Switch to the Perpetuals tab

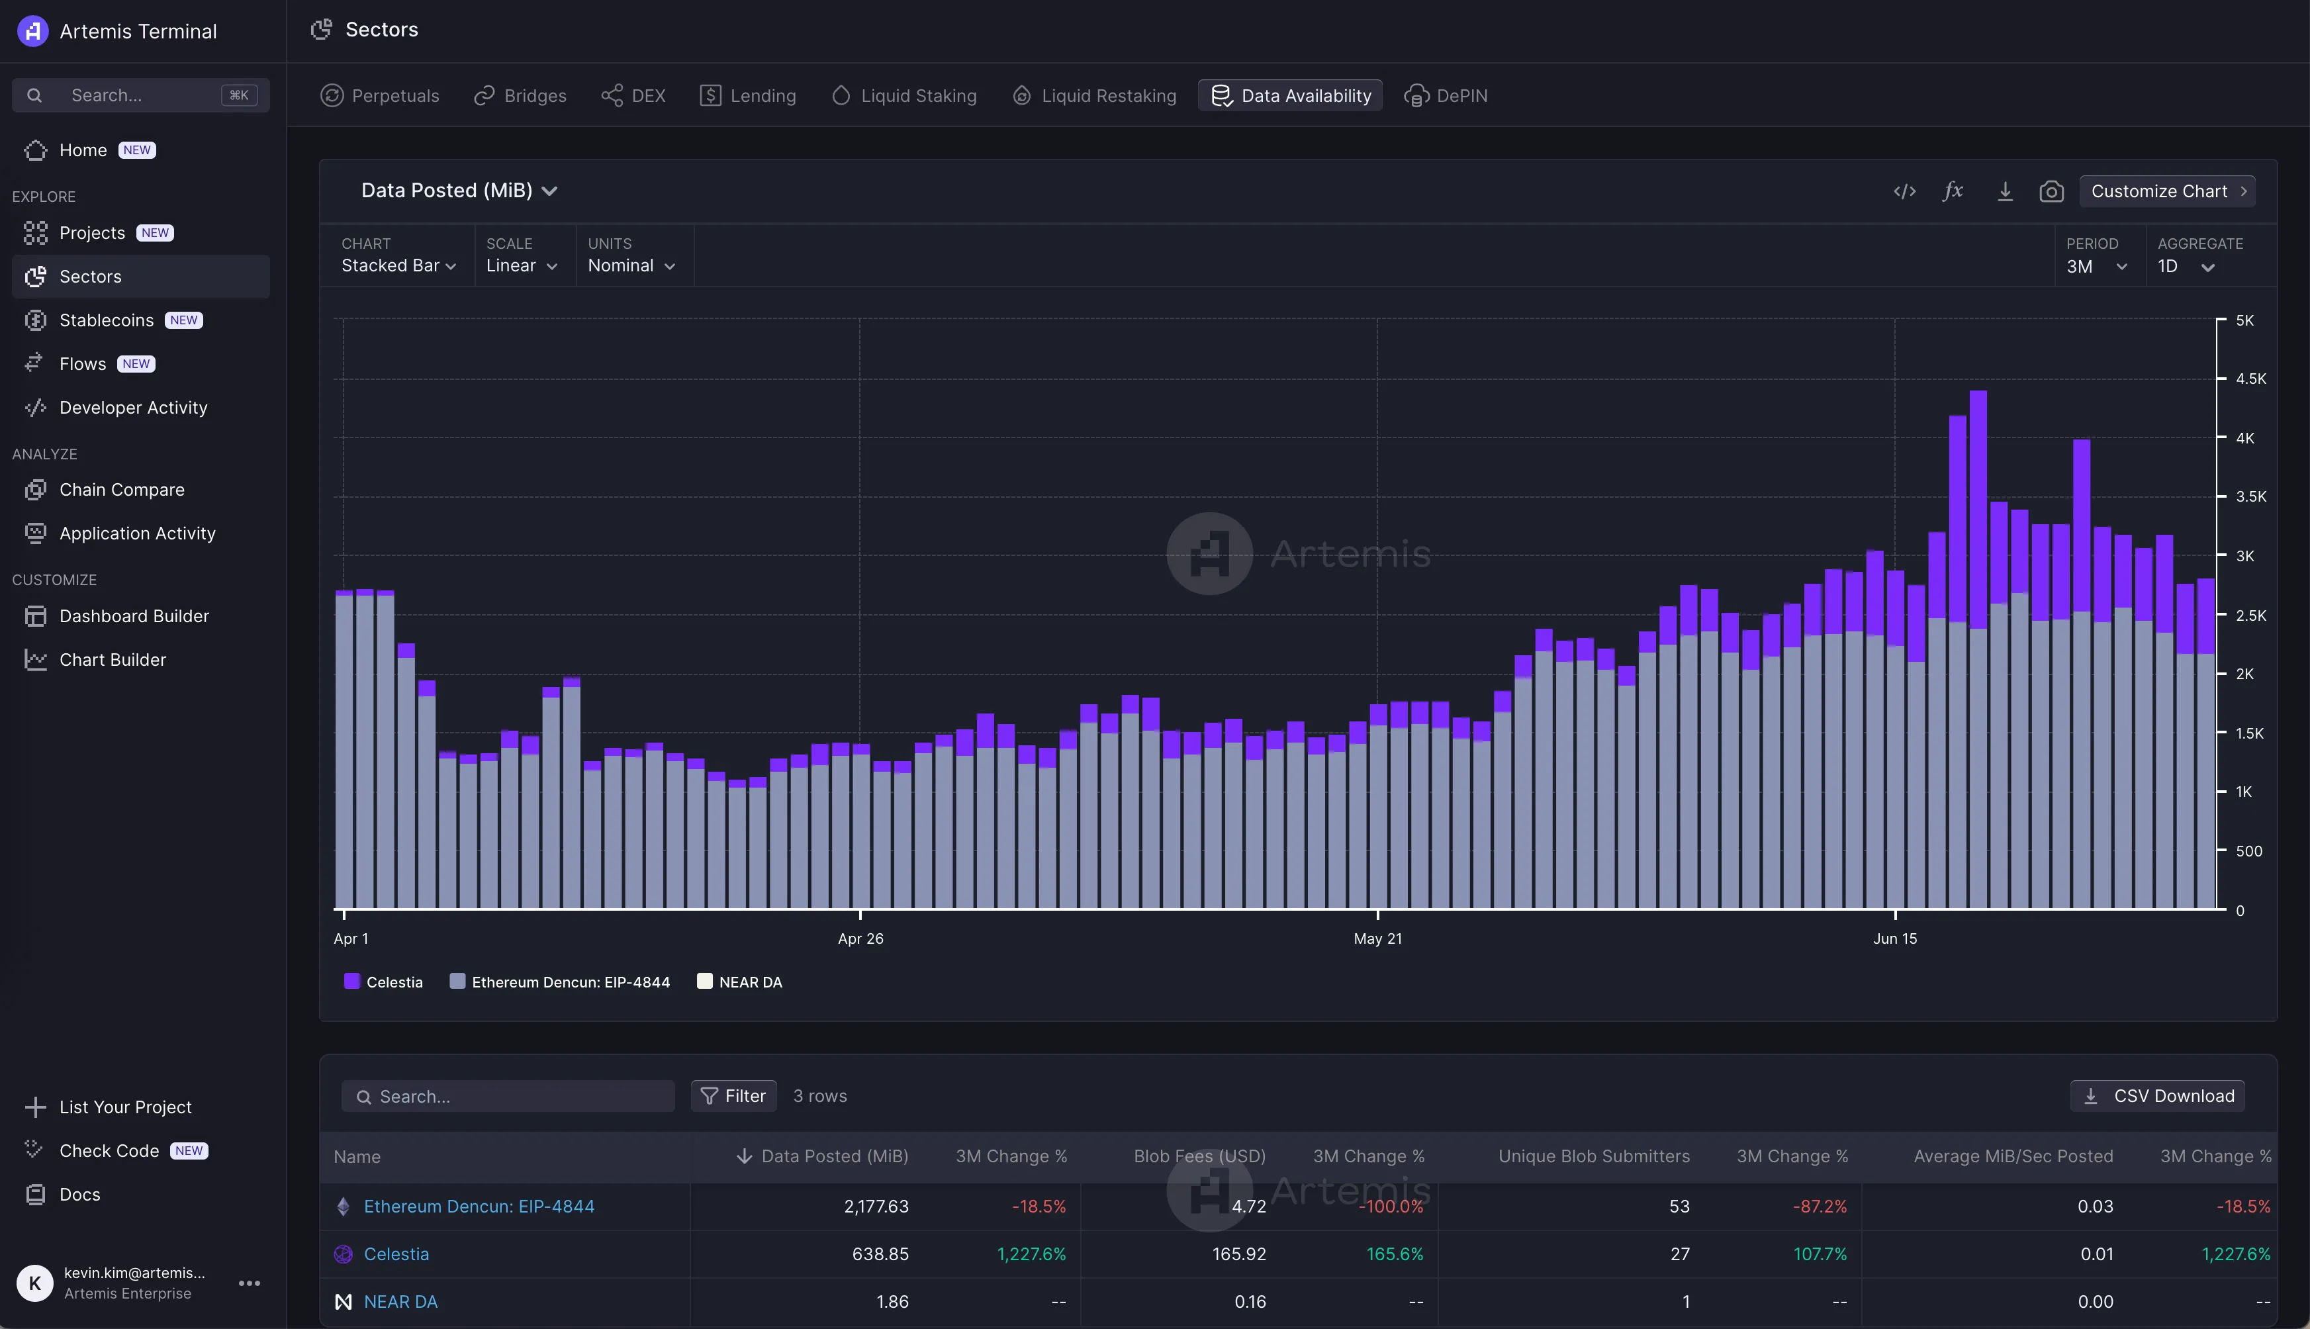point(380,96)
